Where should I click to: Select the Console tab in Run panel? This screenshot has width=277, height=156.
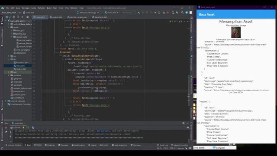(16, 127)
